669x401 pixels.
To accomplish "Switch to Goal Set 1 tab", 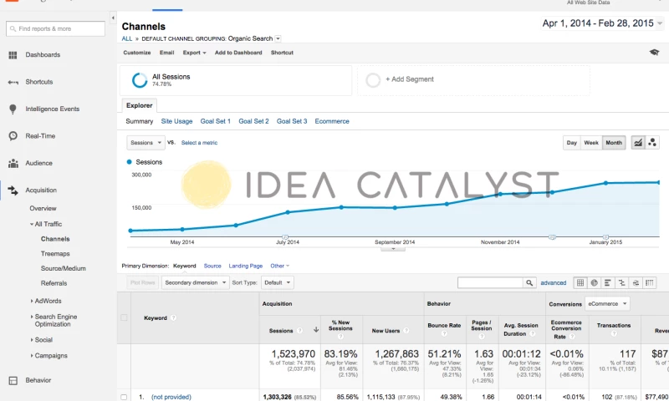I will point(216,121).
